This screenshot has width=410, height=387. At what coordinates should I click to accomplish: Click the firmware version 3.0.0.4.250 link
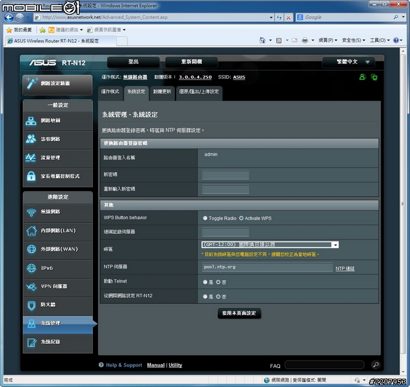195,78
